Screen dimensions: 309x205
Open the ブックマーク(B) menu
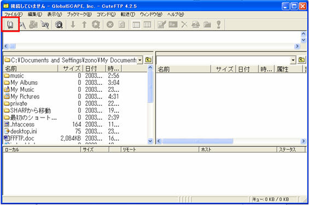click(x=79, y=14)
